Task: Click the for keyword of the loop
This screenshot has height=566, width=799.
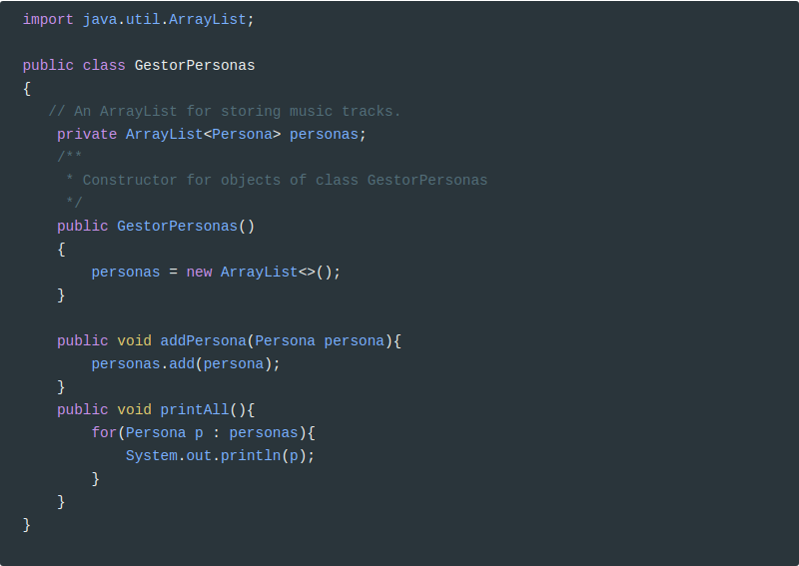Action: click(x=104, y=432)
